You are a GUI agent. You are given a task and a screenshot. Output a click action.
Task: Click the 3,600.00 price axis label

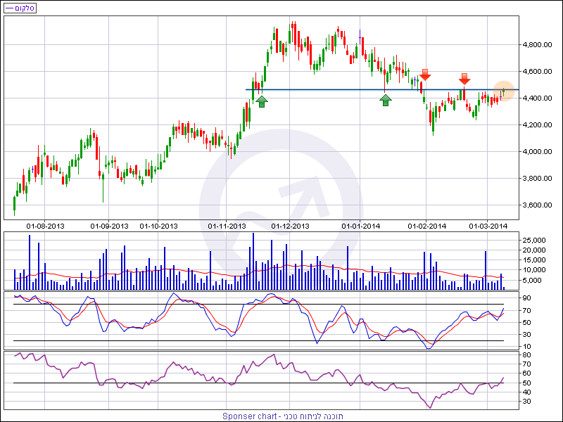coord(538,205)
